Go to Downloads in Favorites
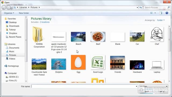Image resolution: width=172 pixels, height=97 pixels. pyautogui.click(x=13, y=26)
